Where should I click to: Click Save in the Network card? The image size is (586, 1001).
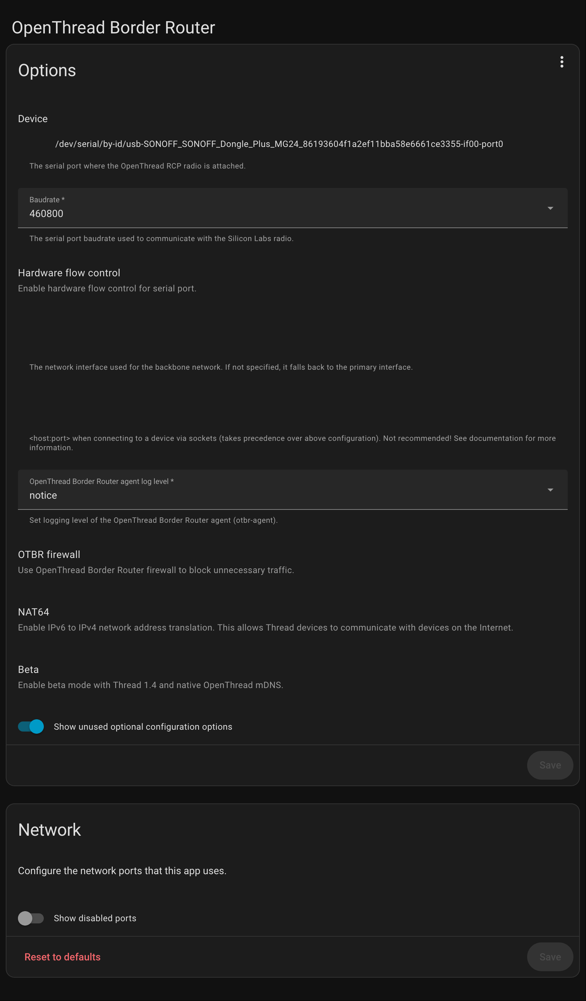(x=550, y=957)
